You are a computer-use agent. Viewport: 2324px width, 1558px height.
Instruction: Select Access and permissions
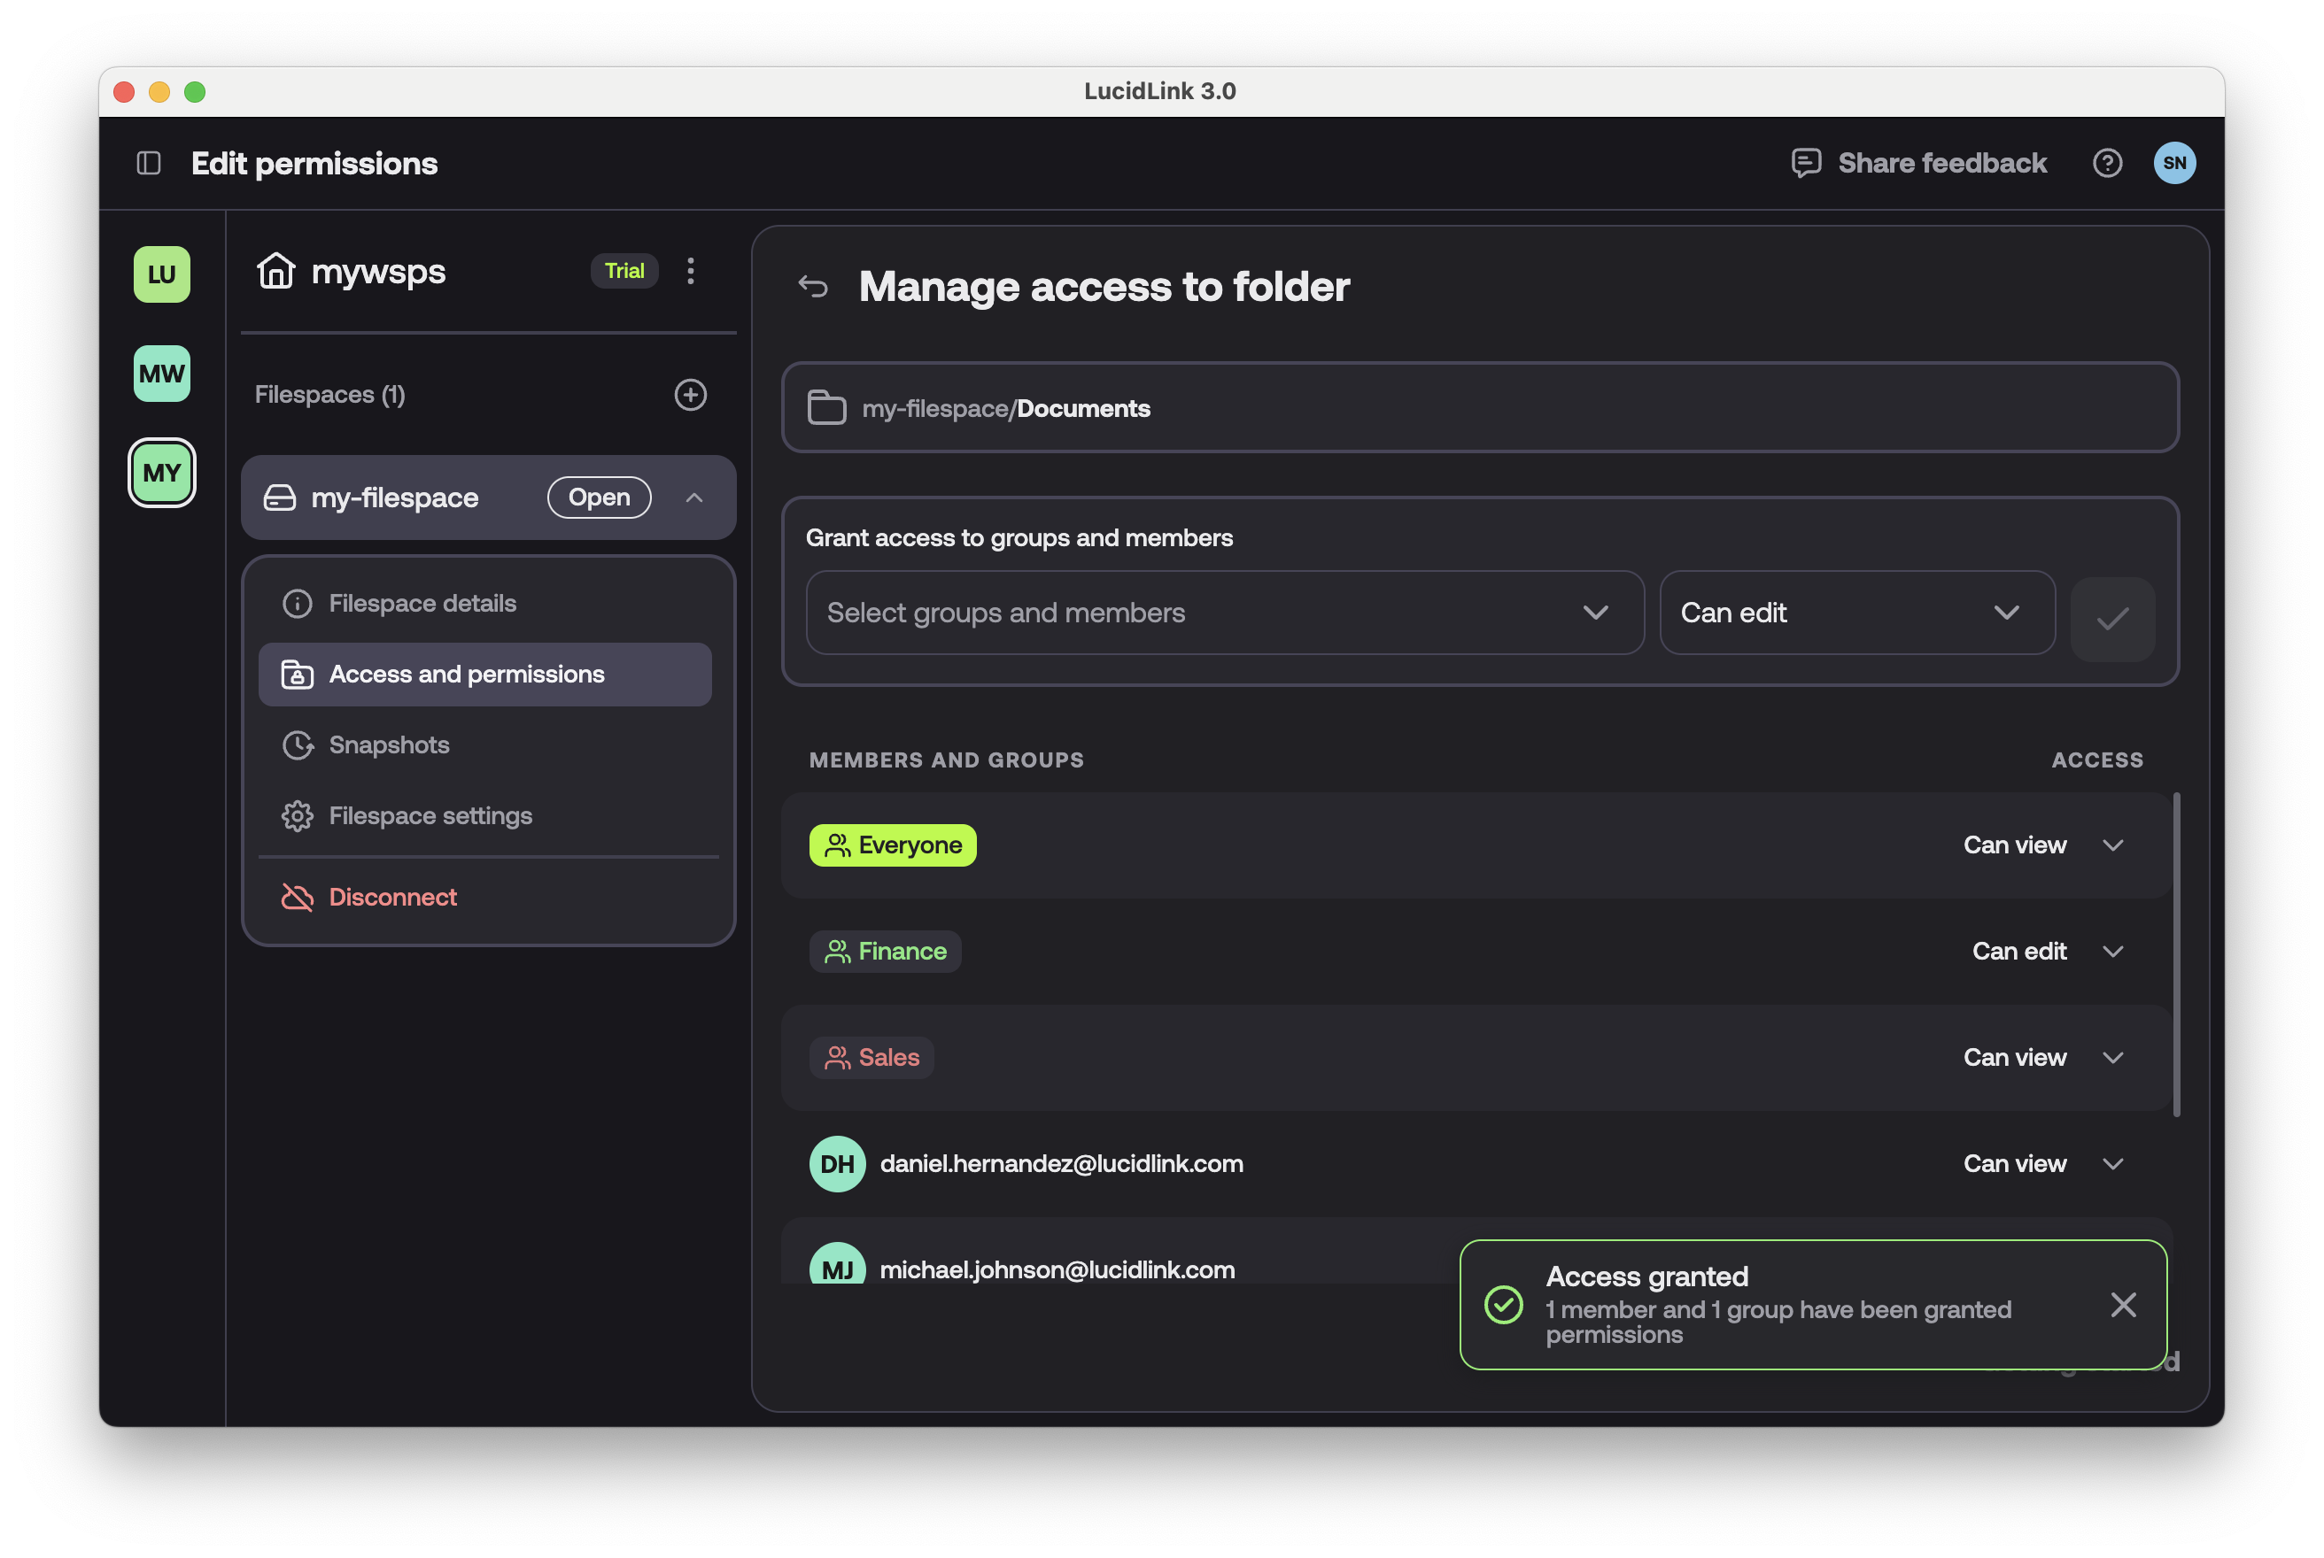[485, 675]
